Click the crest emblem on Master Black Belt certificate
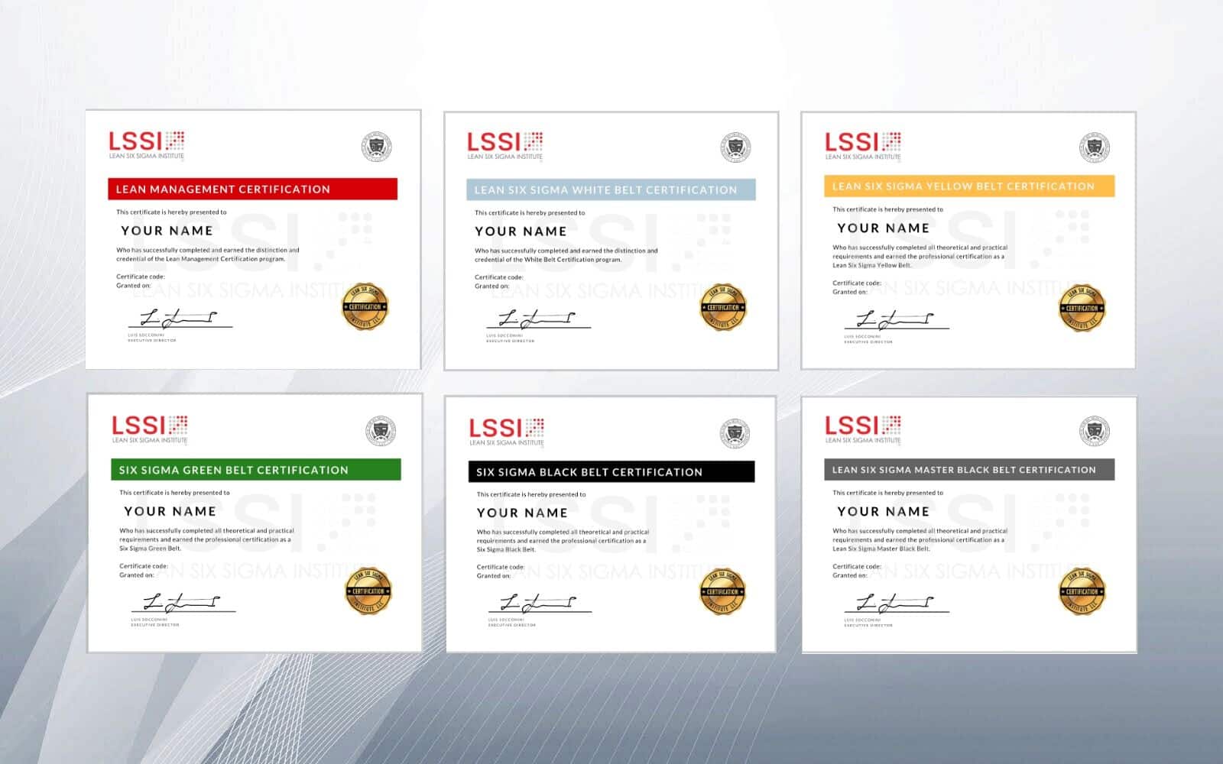Viewport: 1223px width, 764px height. click(1094, 431)
